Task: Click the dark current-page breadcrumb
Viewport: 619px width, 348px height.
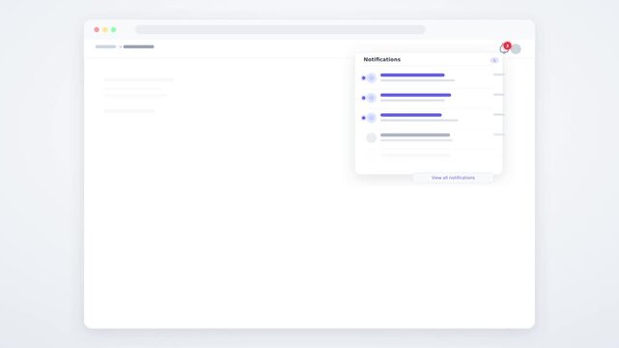Action: tap(138, 46)
